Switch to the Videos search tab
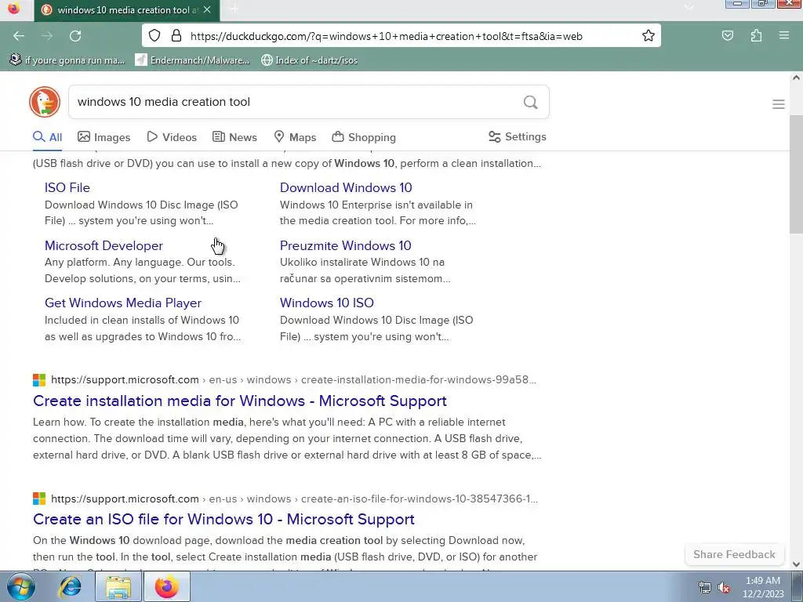The image size is (803, 602). (172, 137)
